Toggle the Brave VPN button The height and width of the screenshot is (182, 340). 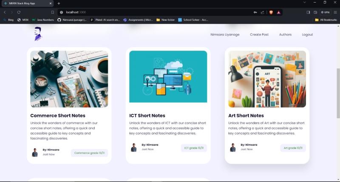(x=325, y=12)
